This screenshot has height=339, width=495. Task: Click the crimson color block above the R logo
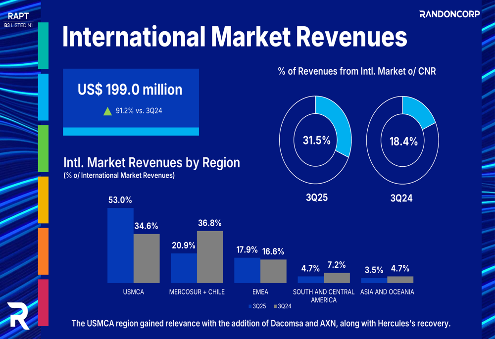43,302
